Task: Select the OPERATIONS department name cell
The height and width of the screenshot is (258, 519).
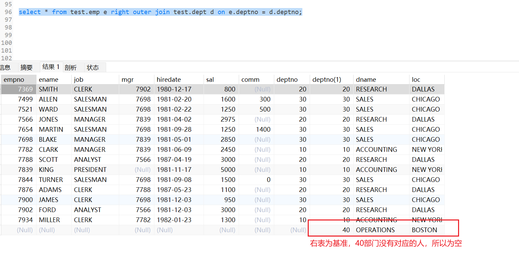Action: click(x=375, y=230)
